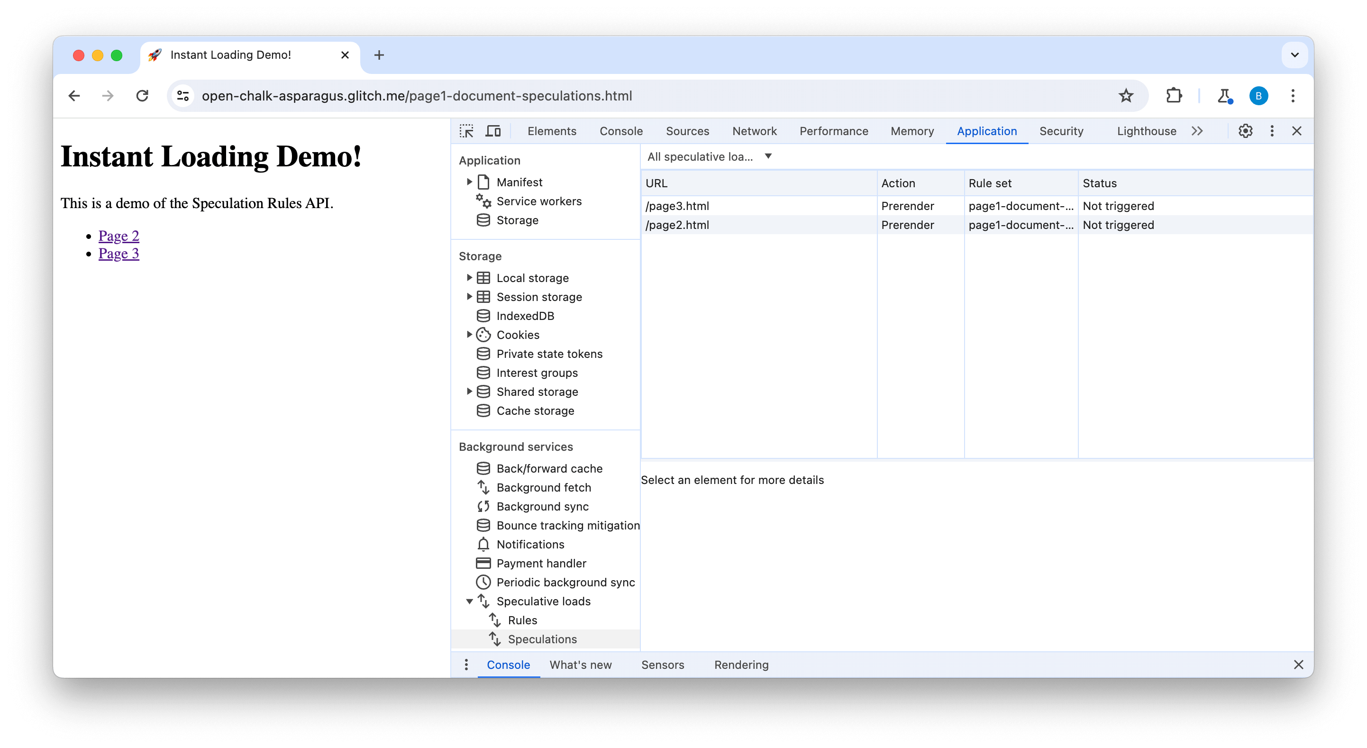Toggle the Speculative loads tree expander
Viewport: 1367px width, 748px height.
pyautogui.click(x=470, y=602)
